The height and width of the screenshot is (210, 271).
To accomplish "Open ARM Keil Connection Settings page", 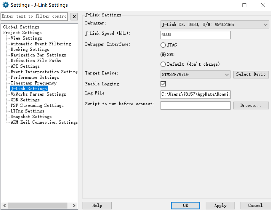I will pyautogui.click(x=44, y=122).
